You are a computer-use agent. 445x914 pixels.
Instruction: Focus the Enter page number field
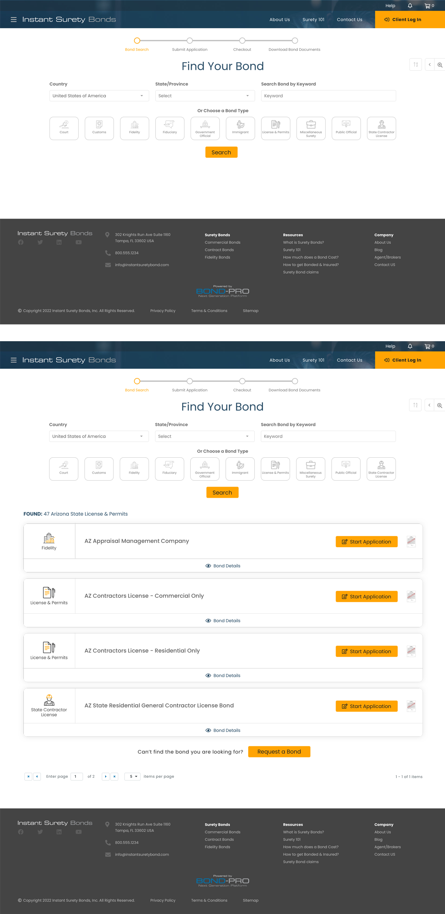77,776
